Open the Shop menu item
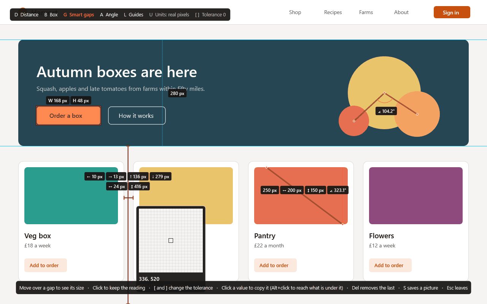Viewport: 487px width, 304px height. [295, 13]
